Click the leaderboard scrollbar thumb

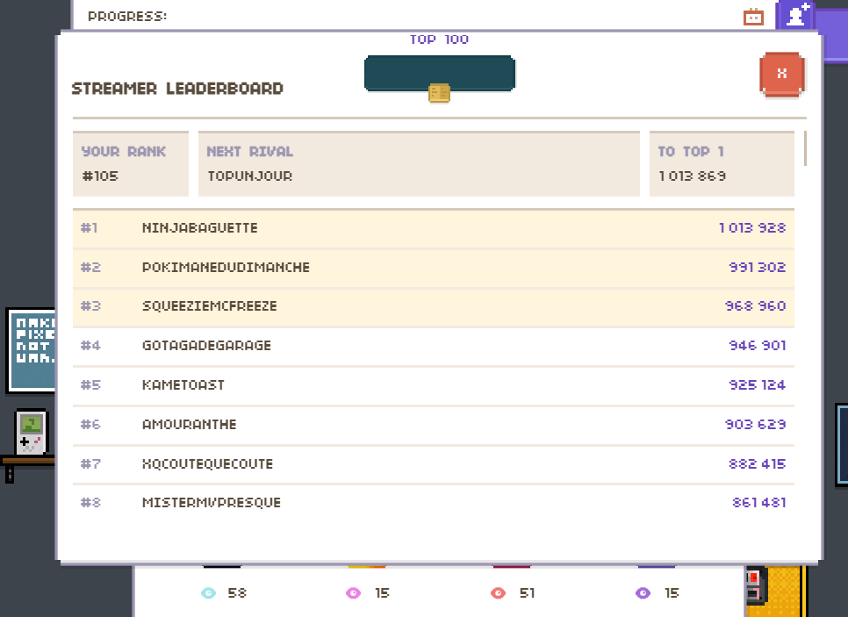805,148
